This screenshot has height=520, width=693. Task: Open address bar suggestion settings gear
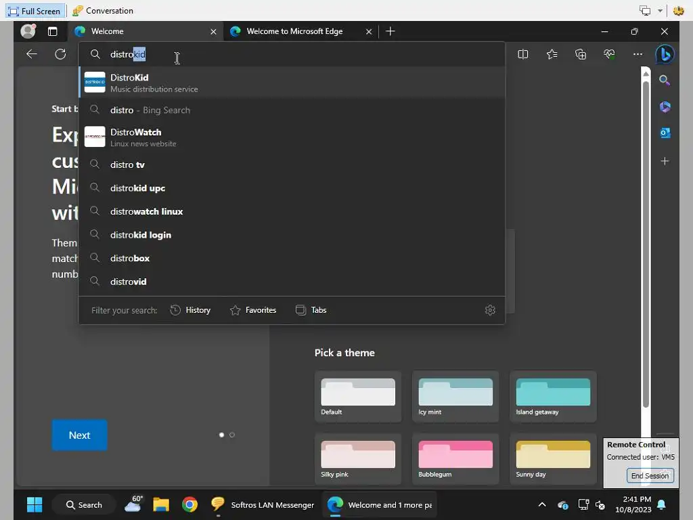tap(490, 310)
